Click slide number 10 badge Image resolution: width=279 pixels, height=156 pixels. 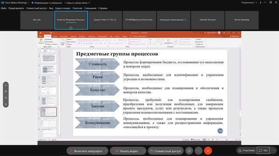pyautogui.click(x=220, y=131)
